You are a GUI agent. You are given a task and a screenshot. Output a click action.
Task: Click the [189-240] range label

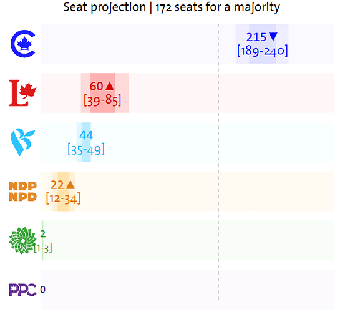point(263,51)
